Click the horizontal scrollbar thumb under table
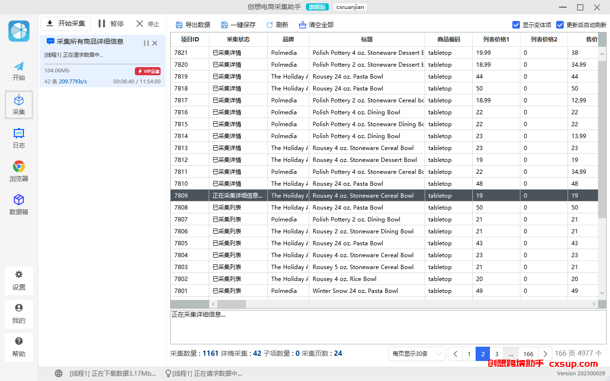 point(232,304)
